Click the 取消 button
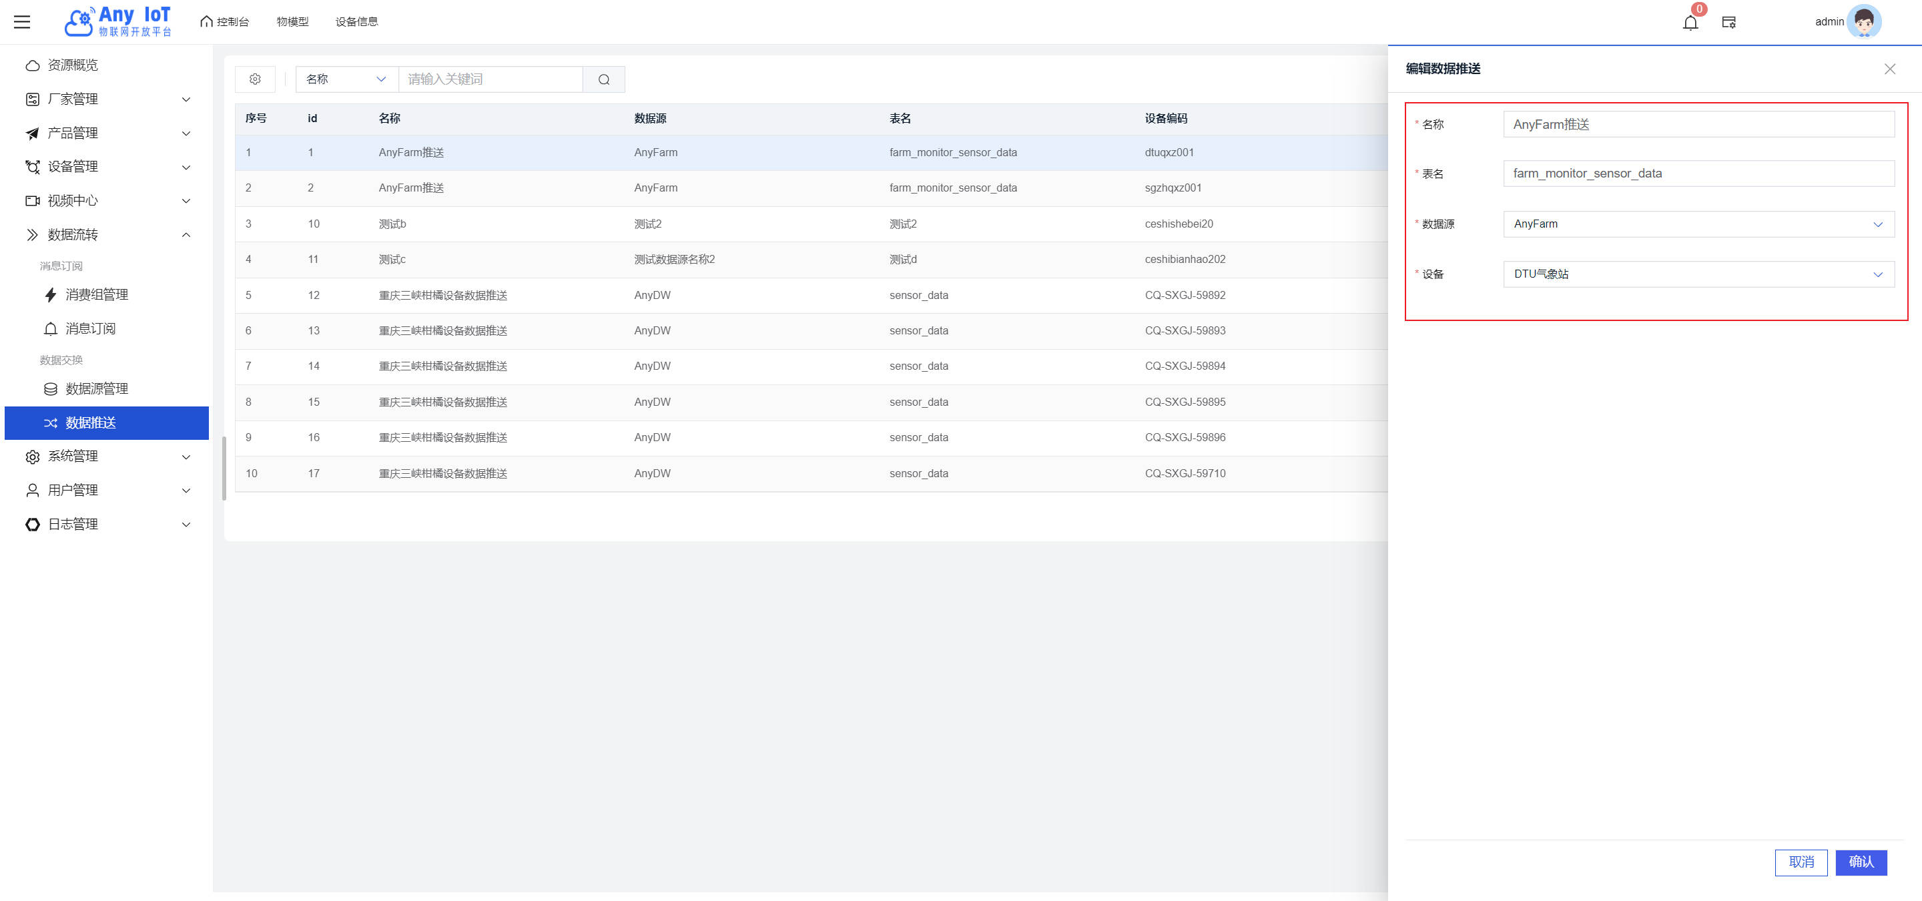This screenshot has width=1922, height=901. click(x=1801, y=862)
